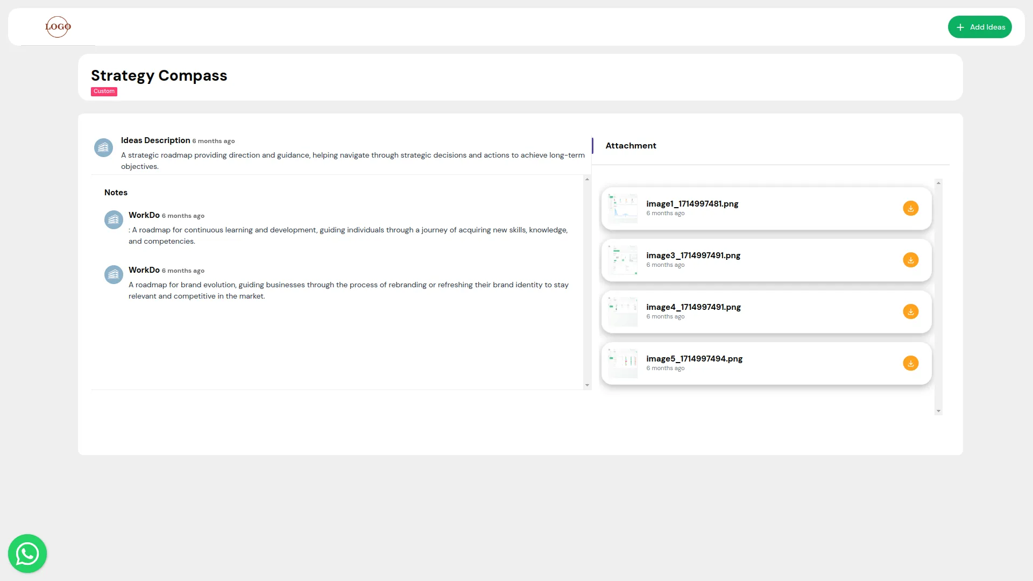Viewport: 1033px width, 581px height.
Task: Select the Custom tag under Strategy Compass
Action: click(104, 91)
